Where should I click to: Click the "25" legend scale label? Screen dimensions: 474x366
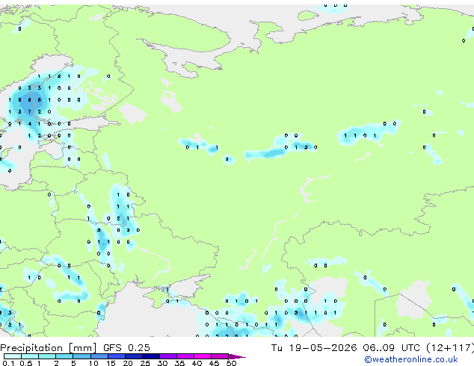click(x=145, y=363)
